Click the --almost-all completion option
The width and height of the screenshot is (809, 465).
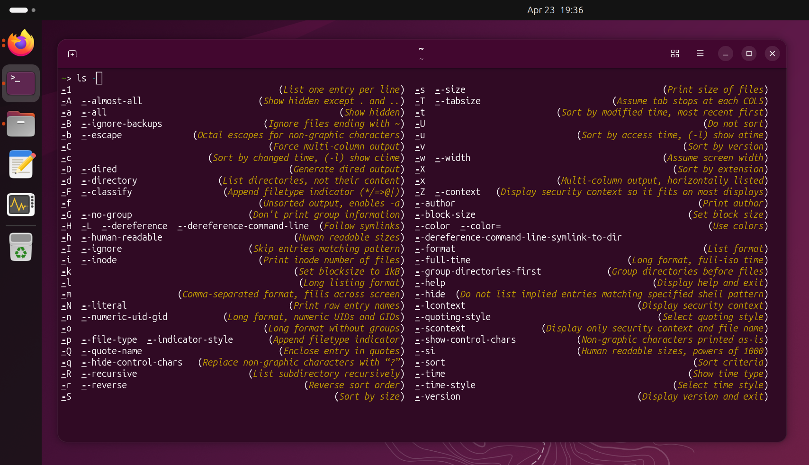[112, 101]
